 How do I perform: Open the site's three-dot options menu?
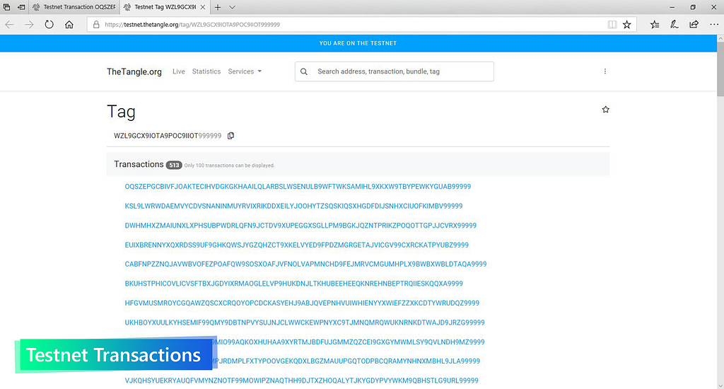[605, 71]
